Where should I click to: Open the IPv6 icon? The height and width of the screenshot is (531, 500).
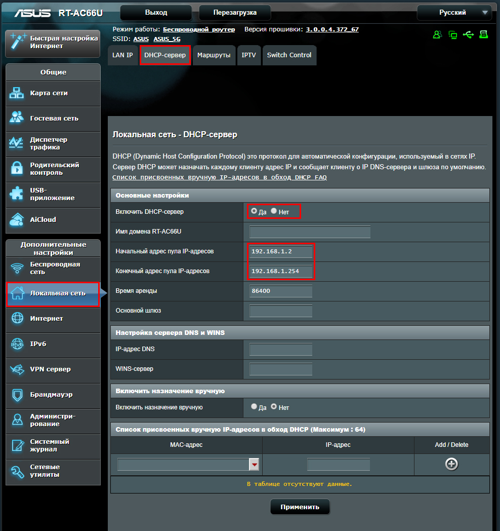[x=17, y=344]
